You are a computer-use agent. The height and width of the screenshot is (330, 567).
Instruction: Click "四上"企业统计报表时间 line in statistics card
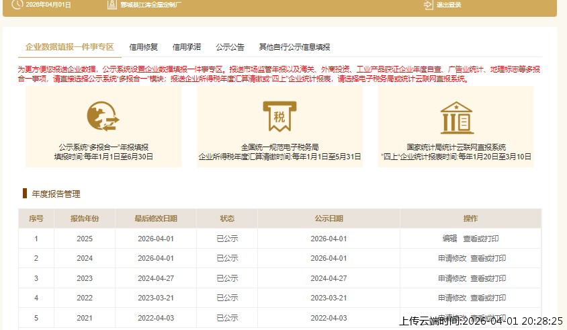456,157
